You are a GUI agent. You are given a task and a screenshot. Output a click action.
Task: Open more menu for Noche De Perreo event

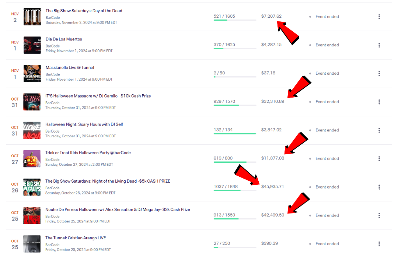pyautogui.click(x=379, y=215)
